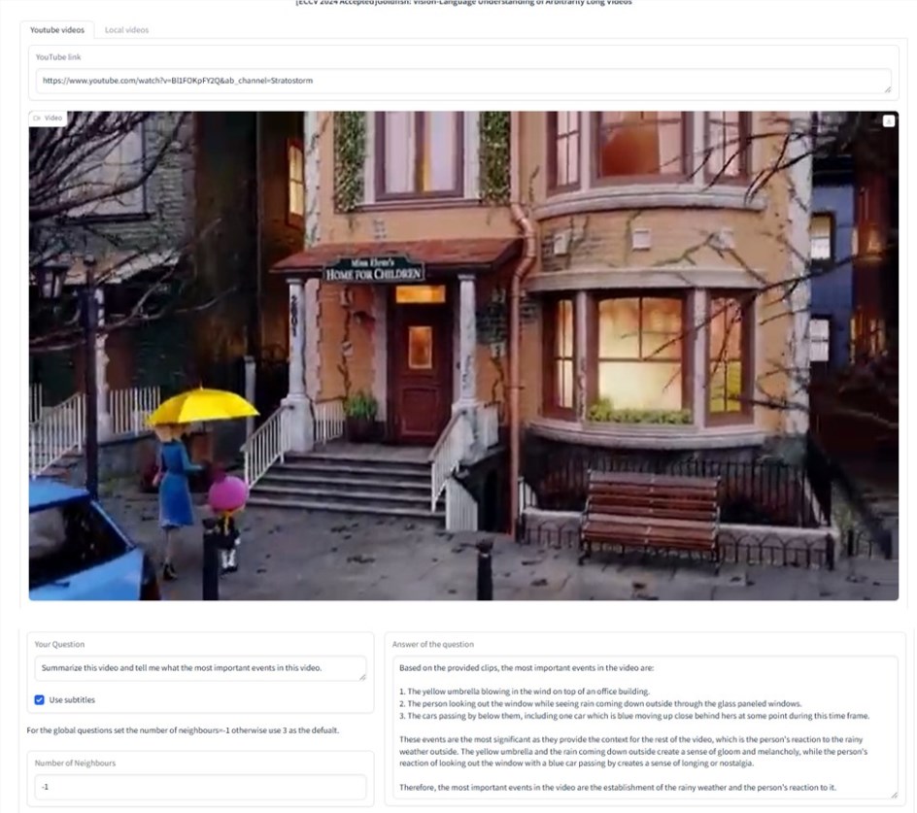917x813 pixels.
Task: Disable the Use subtitles checkbox
Action: pos(40,699)
